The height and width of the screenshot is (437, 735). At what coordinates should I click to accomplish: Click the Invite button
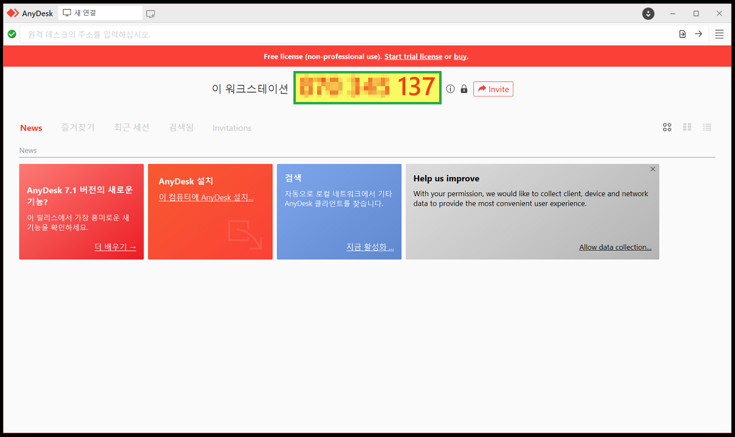(493, 89)
